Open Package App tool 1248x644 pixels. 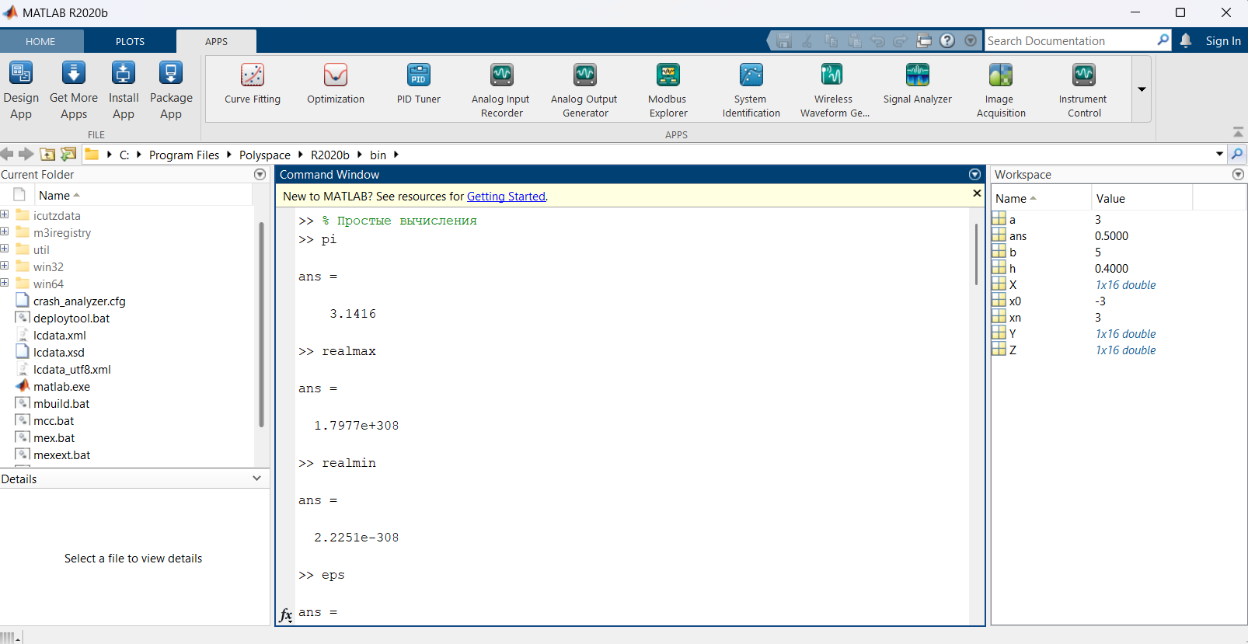(x=171, y=90)
